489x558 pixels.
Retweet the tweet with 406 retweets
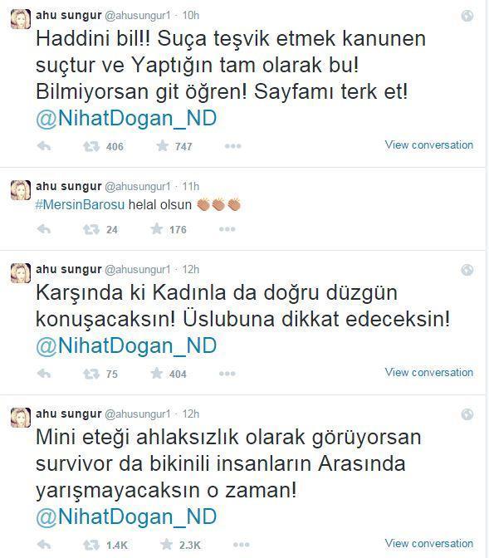tap(91, 146)
